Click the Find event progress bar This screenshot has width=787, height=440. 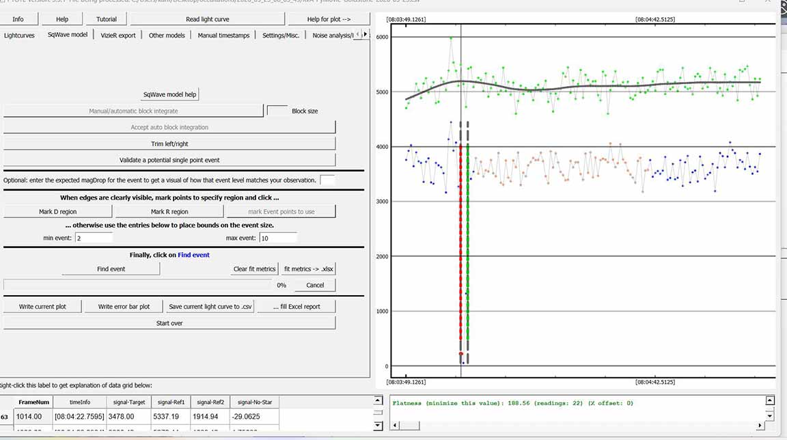[x=137, y=285]
